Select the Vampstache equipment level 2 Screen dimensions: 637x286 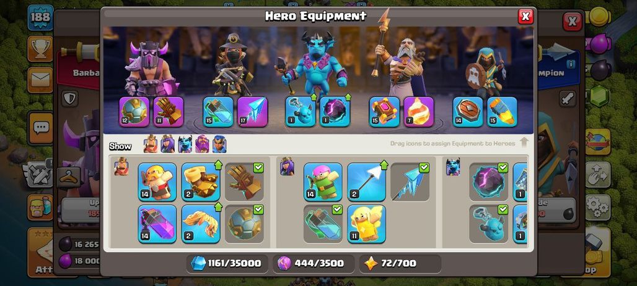(201, 224)
